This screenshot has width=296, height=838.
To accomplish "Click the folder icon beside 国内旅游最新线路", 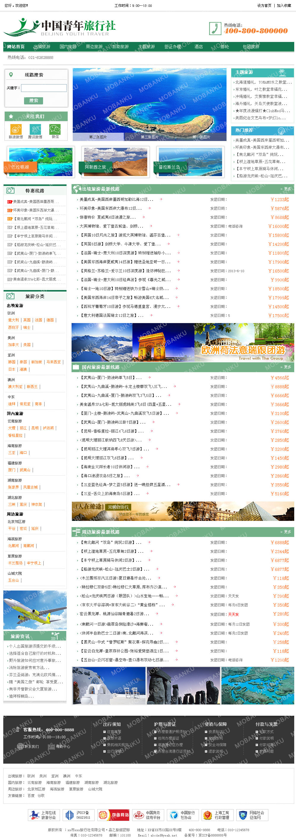I will coord(76,367).
